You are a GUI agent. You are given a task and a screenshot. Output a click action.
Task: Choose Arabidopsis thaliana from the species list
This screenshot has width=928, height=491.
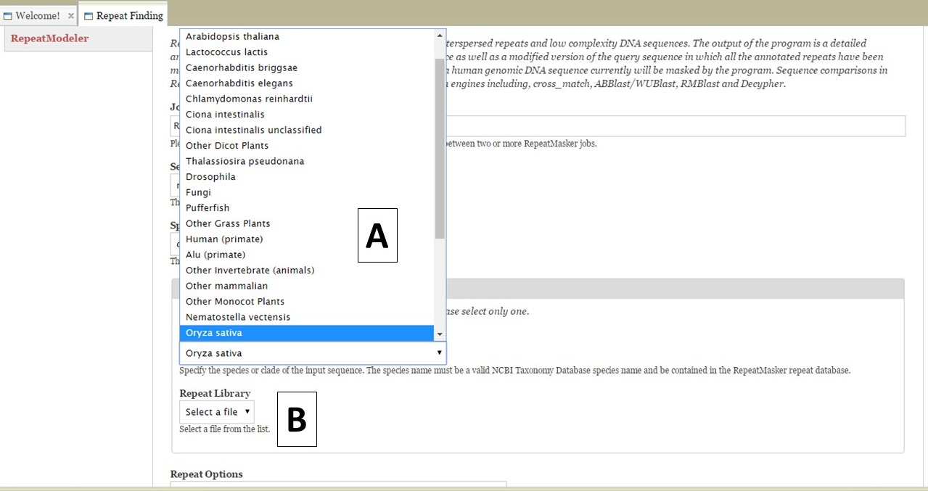(x=308, y=36)
